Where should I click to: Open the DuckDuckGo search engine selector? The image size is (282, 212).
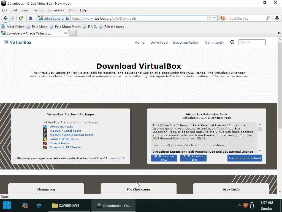tap(224, 18)
